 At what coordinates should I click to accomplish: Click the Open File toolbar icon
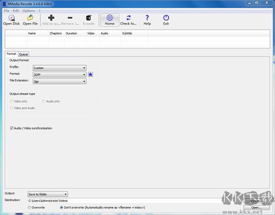click(30, 18)
